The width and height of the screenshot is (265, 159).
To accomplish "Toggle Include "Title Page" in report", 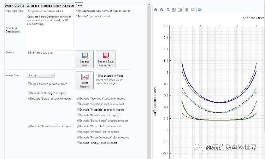I will (29, 93).
